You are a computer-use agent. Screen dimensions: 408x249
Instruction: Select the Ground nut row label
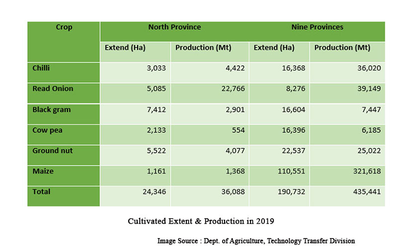(53, 150)
